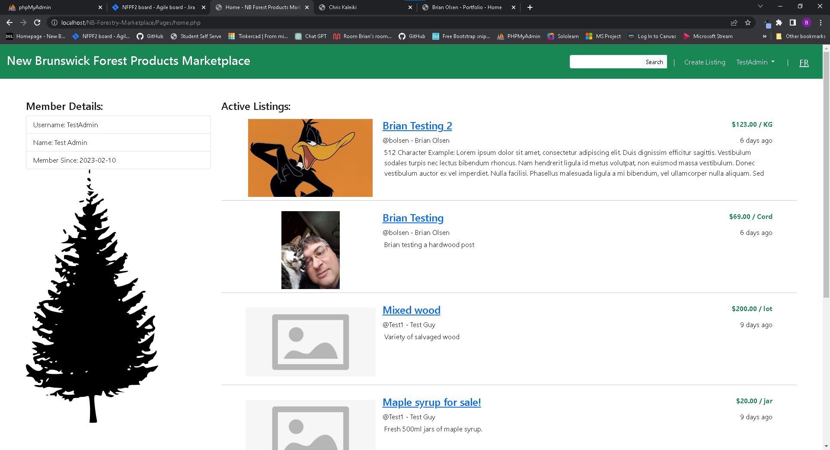Open the browser extensions puzzle icon
The width and height of the screenshot is (830, 450).
(x=779, y=22)
